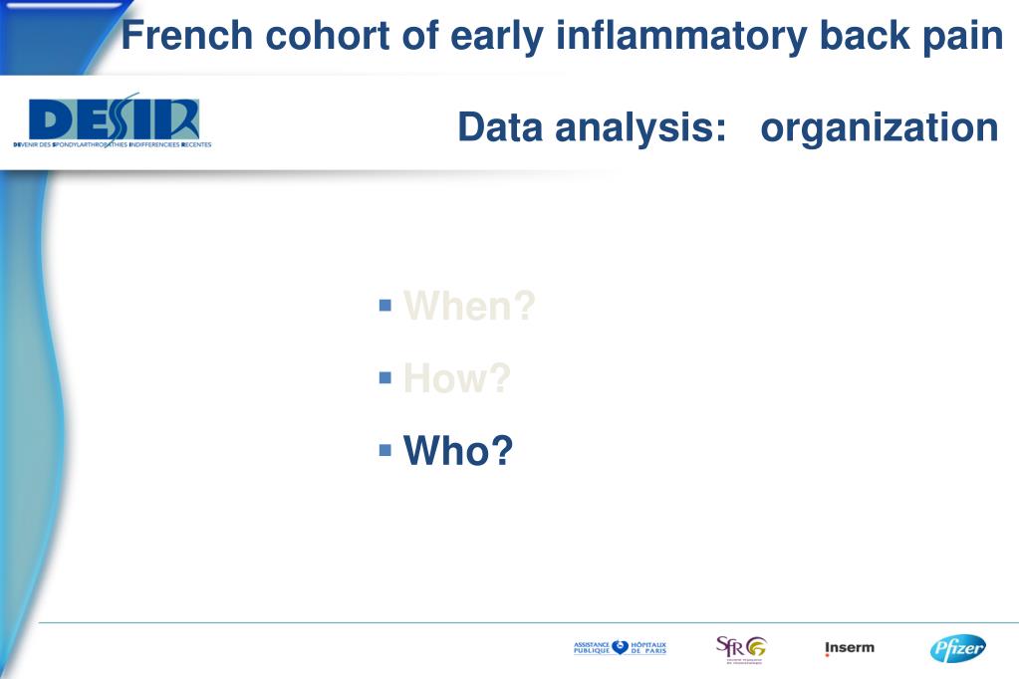Select the faded How? bullet text
Viewport: 1019px width, 679px height.
[x=457, y=377]
